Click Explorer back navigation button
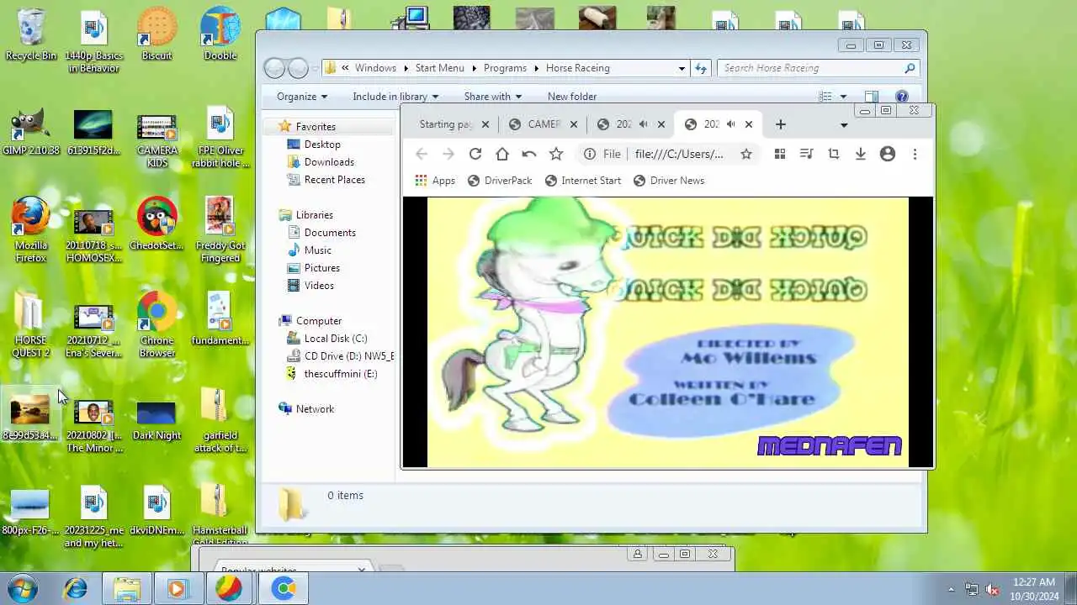 coord(274,68)
